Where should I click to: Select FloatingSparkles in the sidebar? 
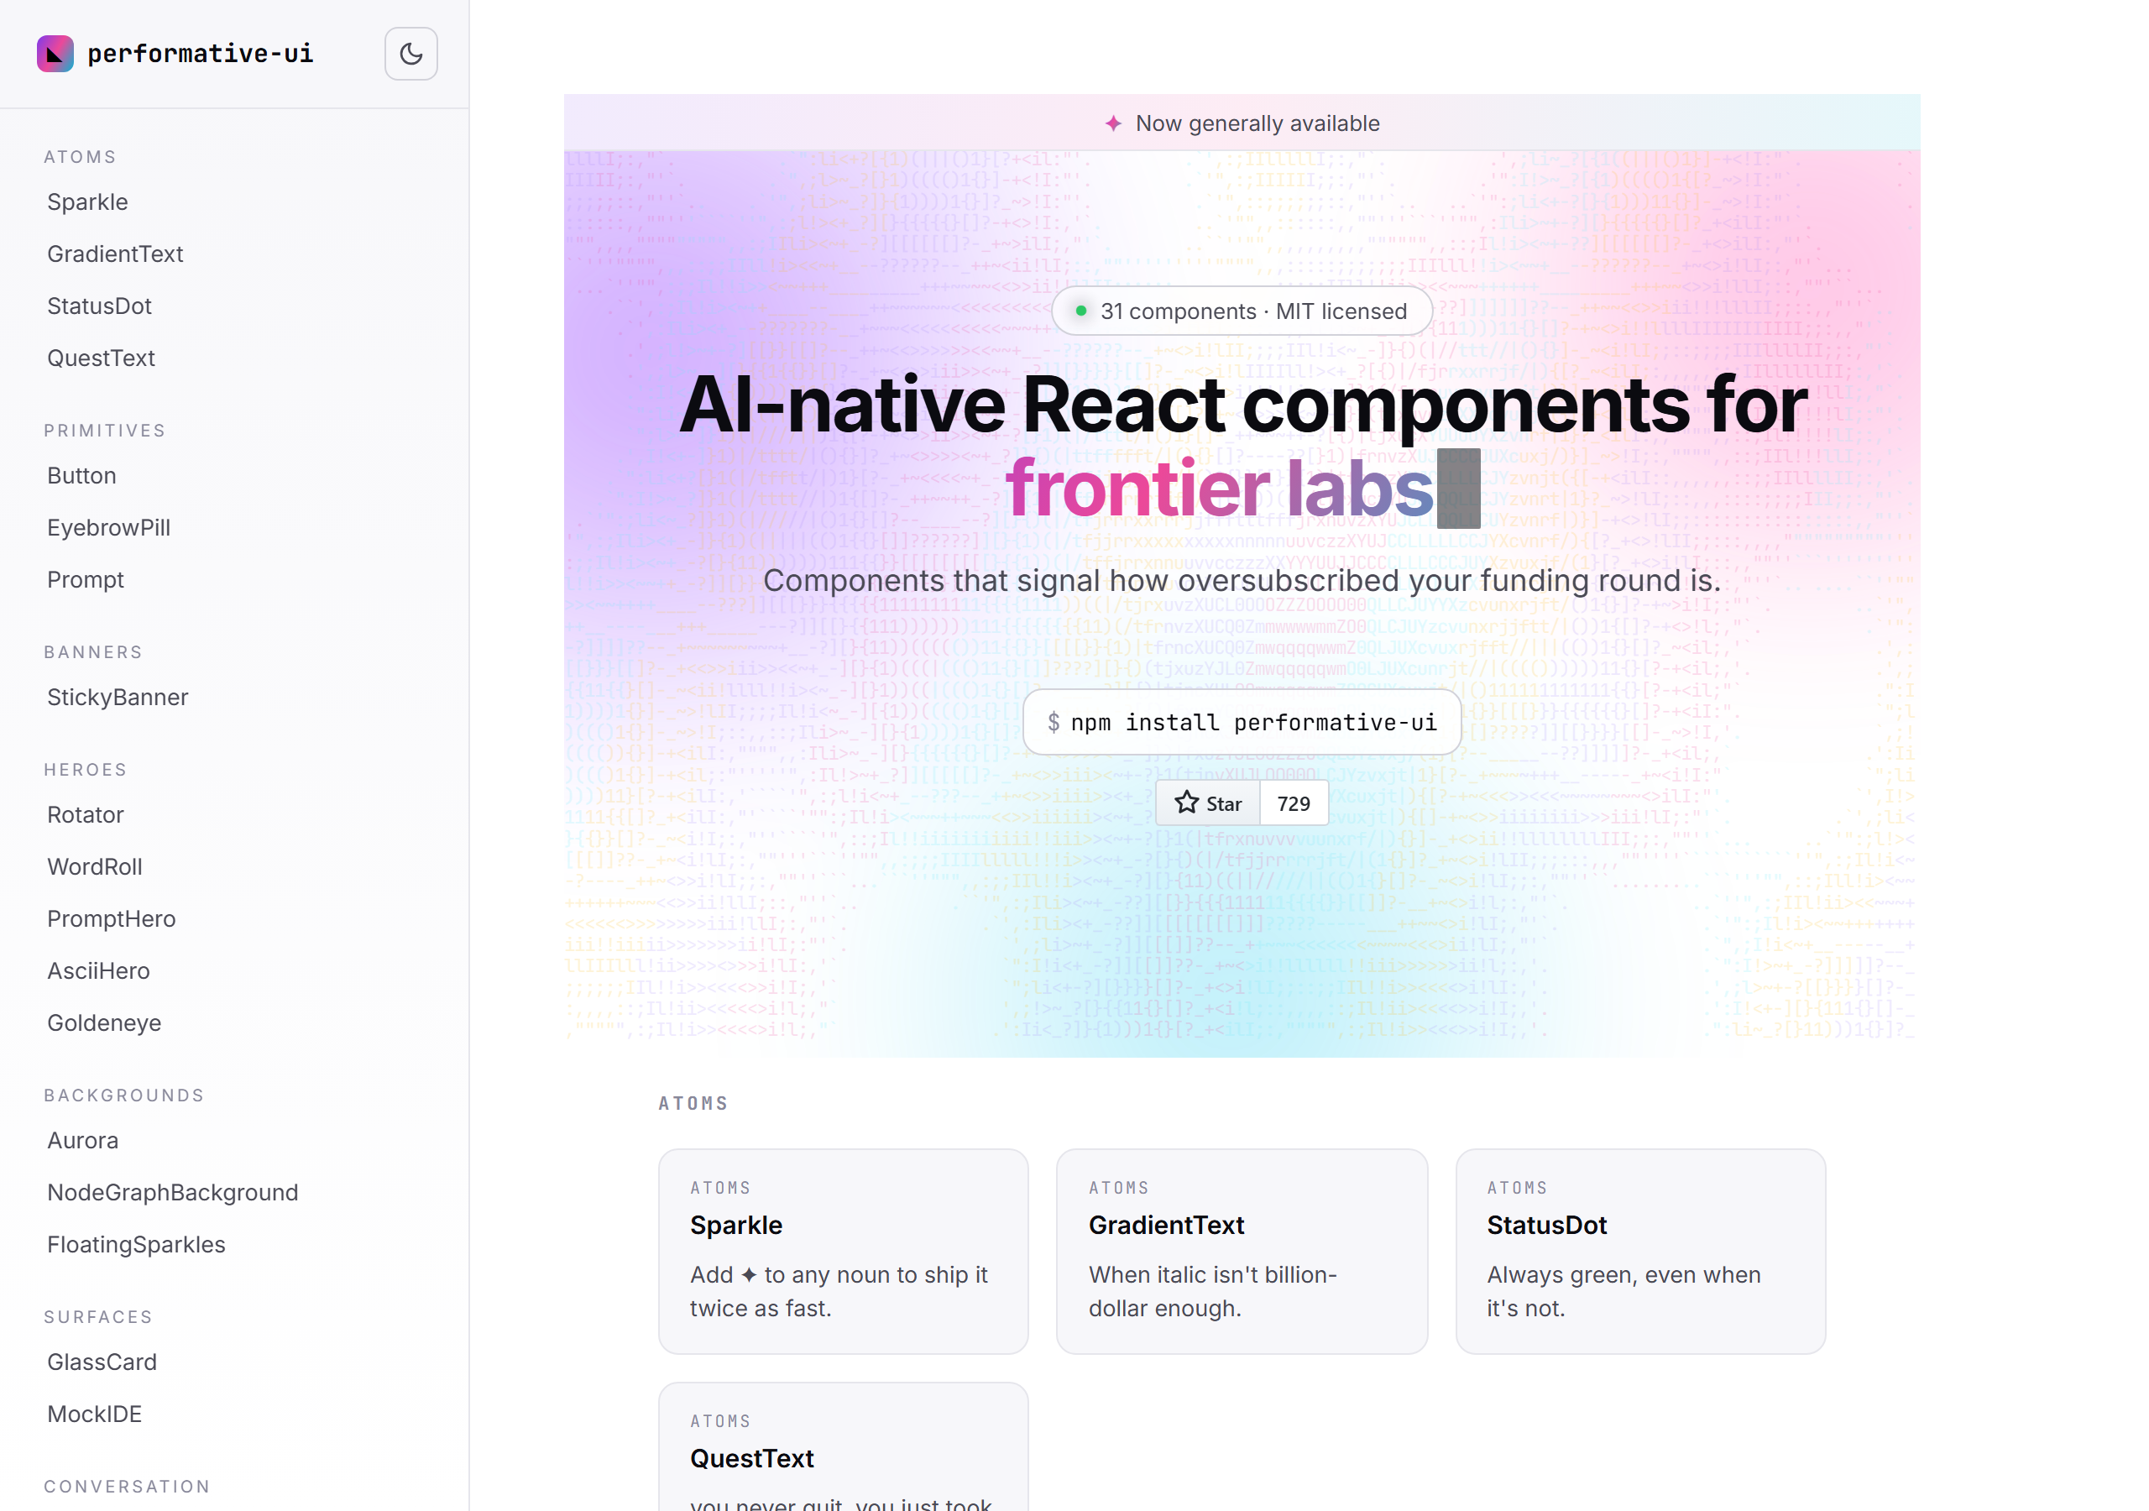136,1245
